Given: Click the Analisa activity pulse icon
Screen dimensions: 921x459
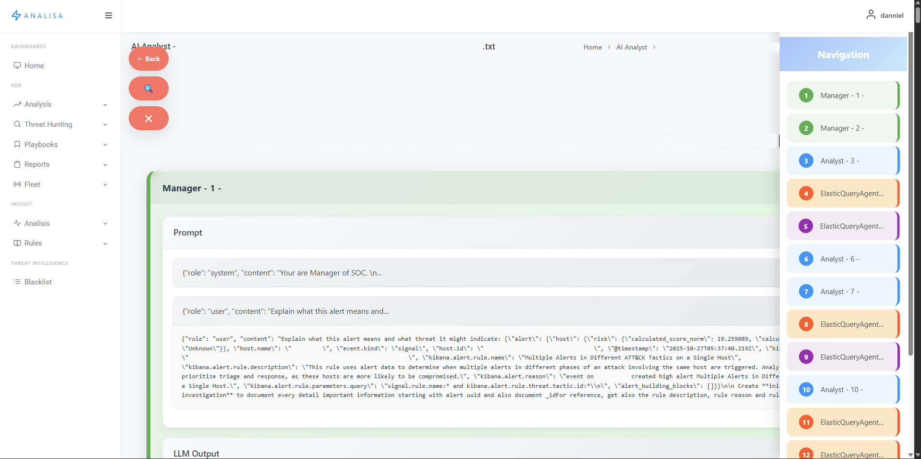Looking at the screenshot, I should click(17, 223).
